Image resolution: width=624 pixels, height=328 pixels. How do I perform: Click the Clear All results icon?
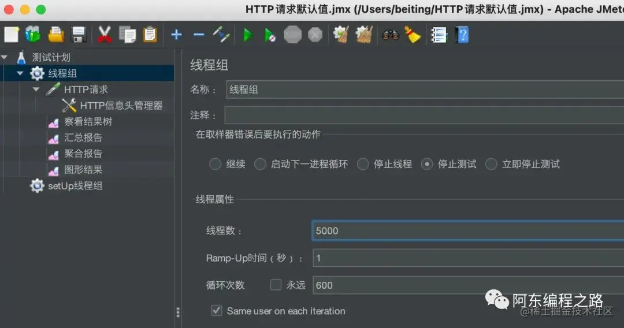coord(364,35)
